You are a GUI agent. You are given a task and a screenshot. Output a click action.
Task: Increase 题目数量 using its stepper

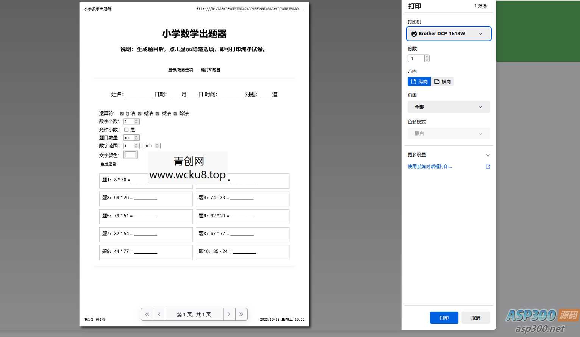tap(136, 136)
